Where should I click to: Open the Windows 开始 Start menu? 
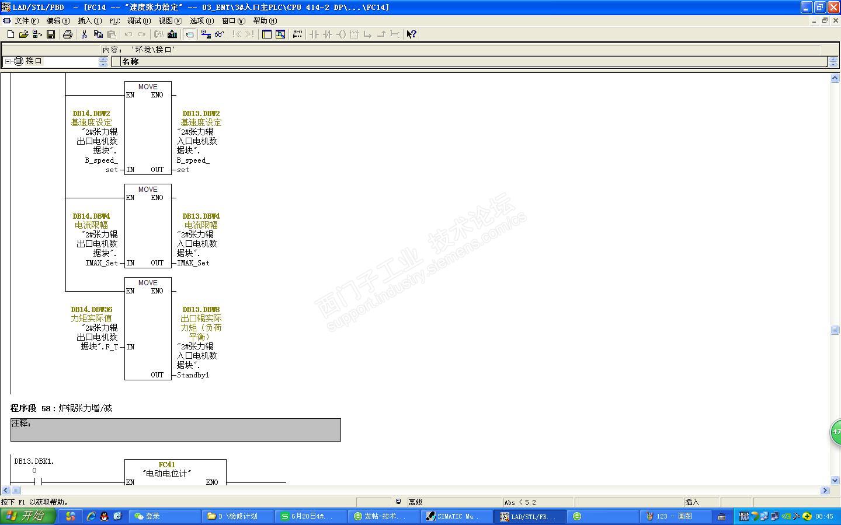[27, 516]
